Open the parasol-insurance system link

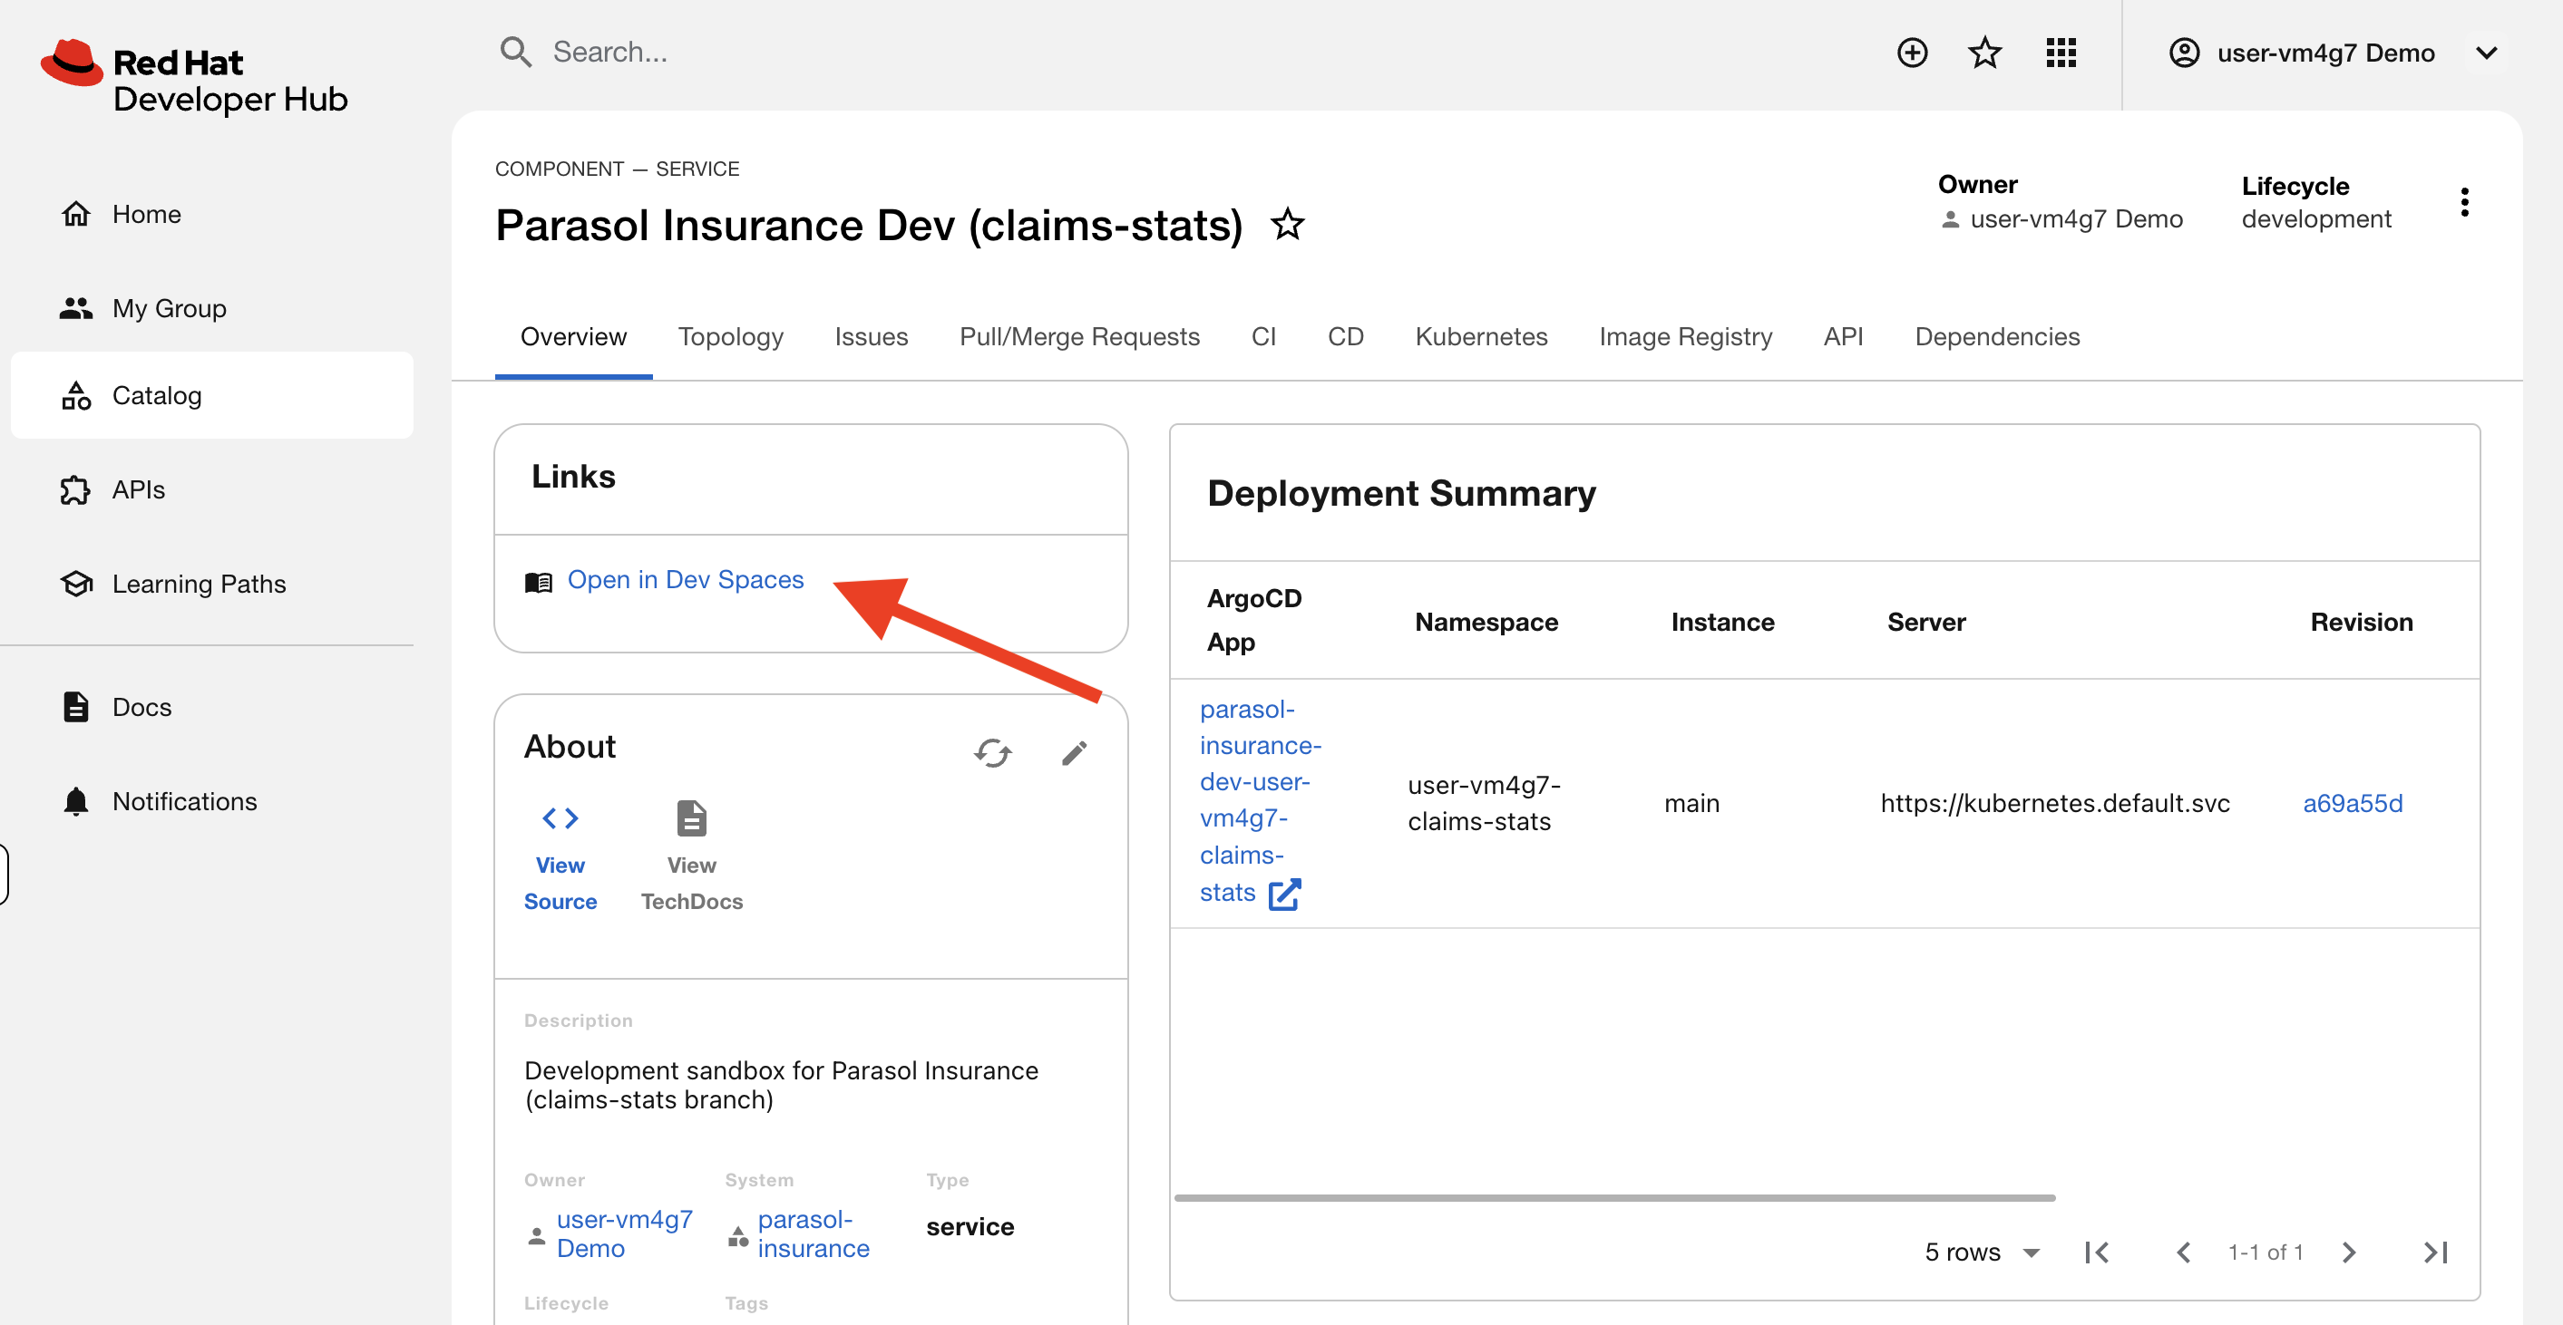tap(813, 1233)
